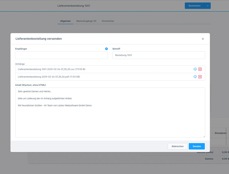Cancel with the Abbrechen button
Image resolution: width=229 pixels, height=174 pixels.
pos(177,146)
